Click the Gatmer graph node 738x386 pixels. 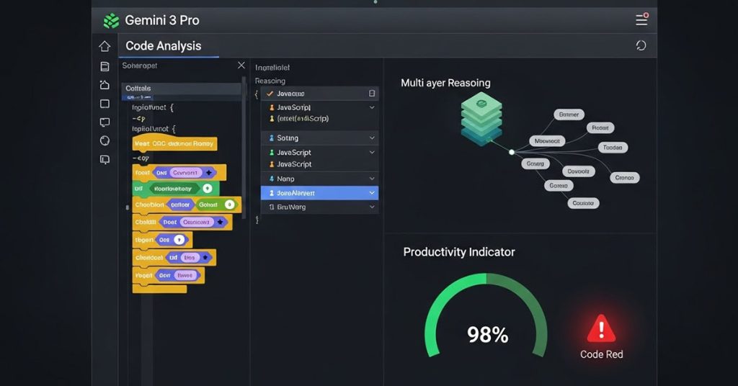tap(569, 115)
